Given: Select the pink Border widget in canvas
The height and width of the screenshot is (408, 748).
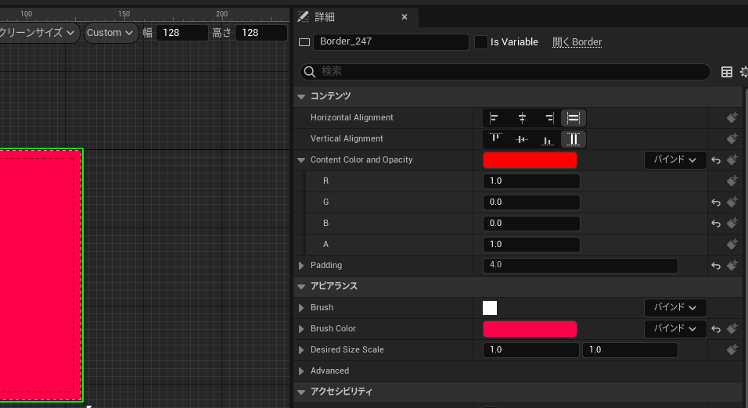Looking at the screenshot, I should coord(41,275).
